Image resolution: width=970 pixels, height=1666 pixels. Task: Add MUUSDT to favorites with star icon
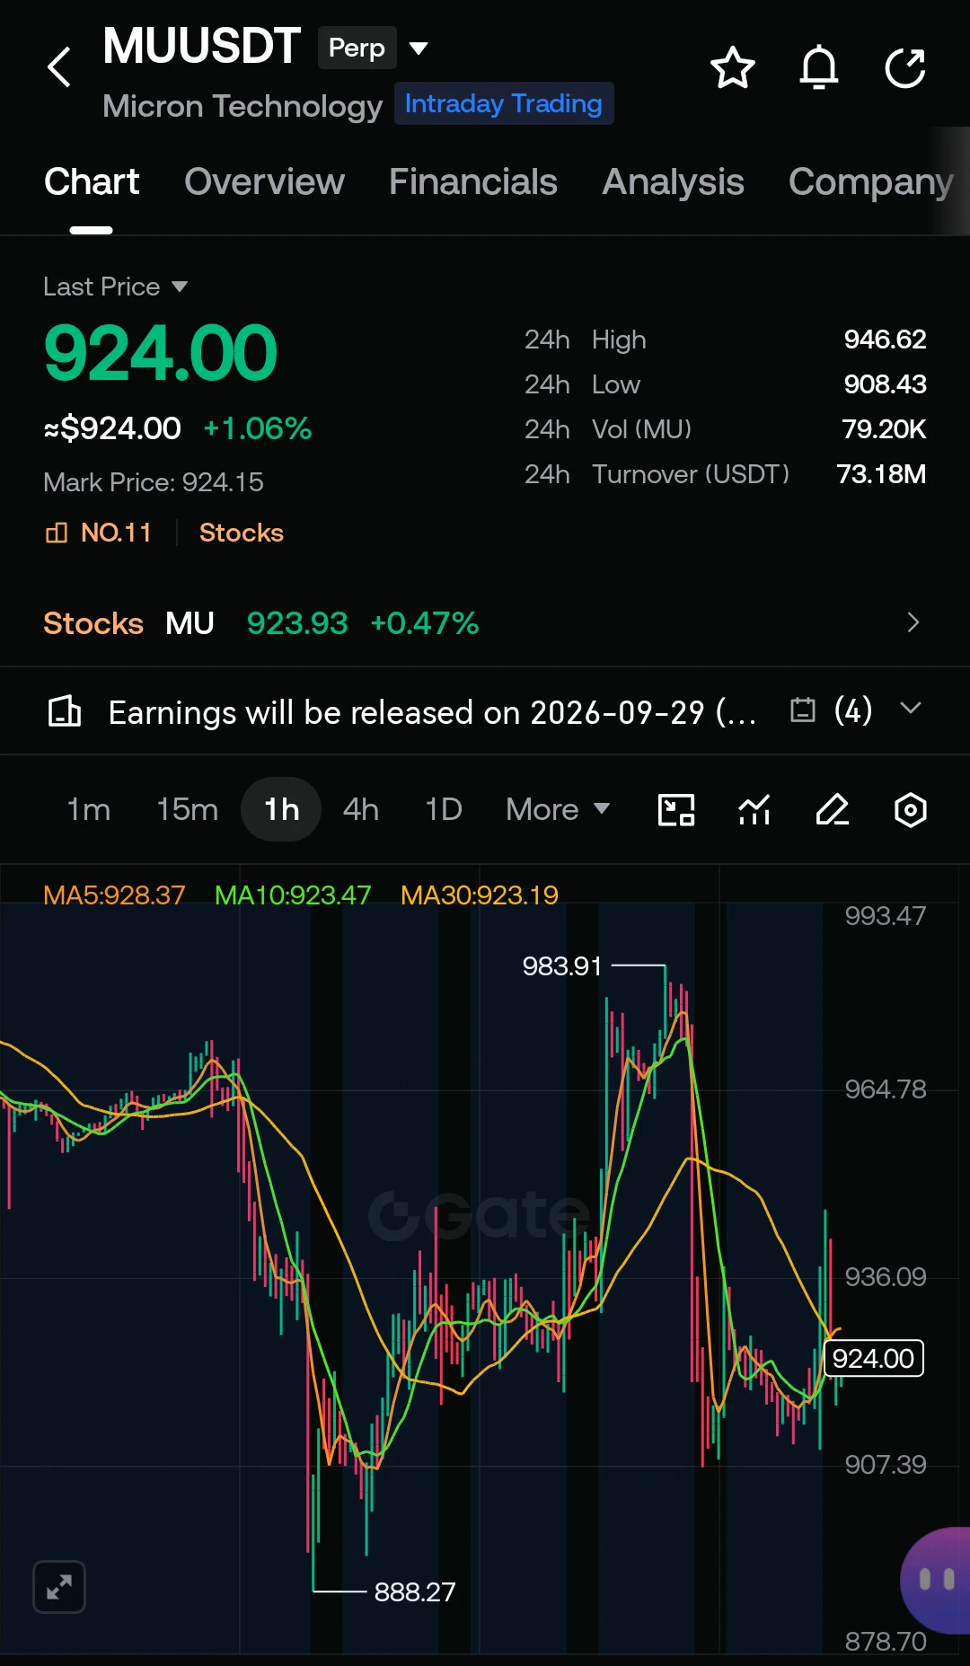pyautogui.click(x=732, y=67)
